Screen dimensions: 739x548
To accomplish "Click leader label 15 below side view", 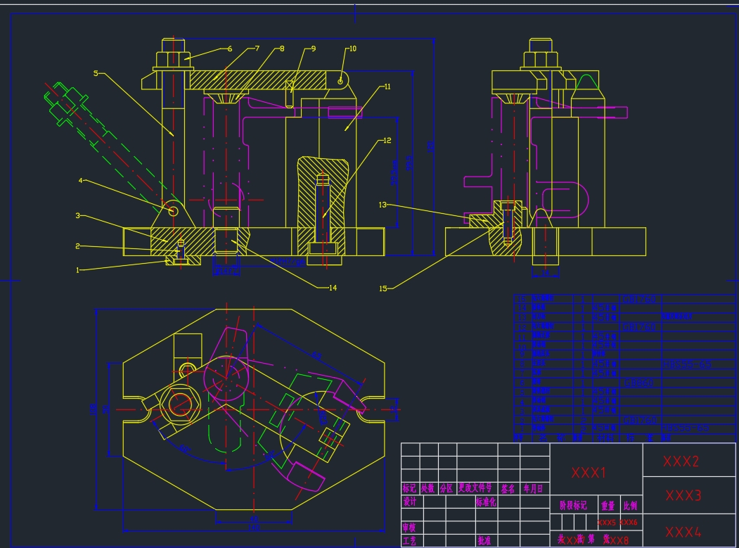I will click(383, 288).
